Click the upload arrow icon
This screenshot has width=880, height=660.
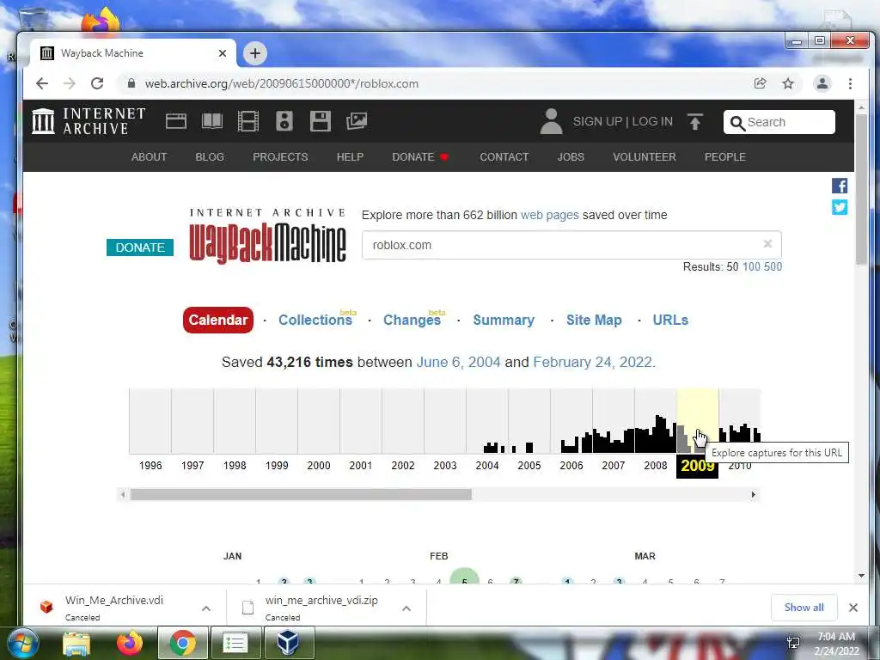694,122
